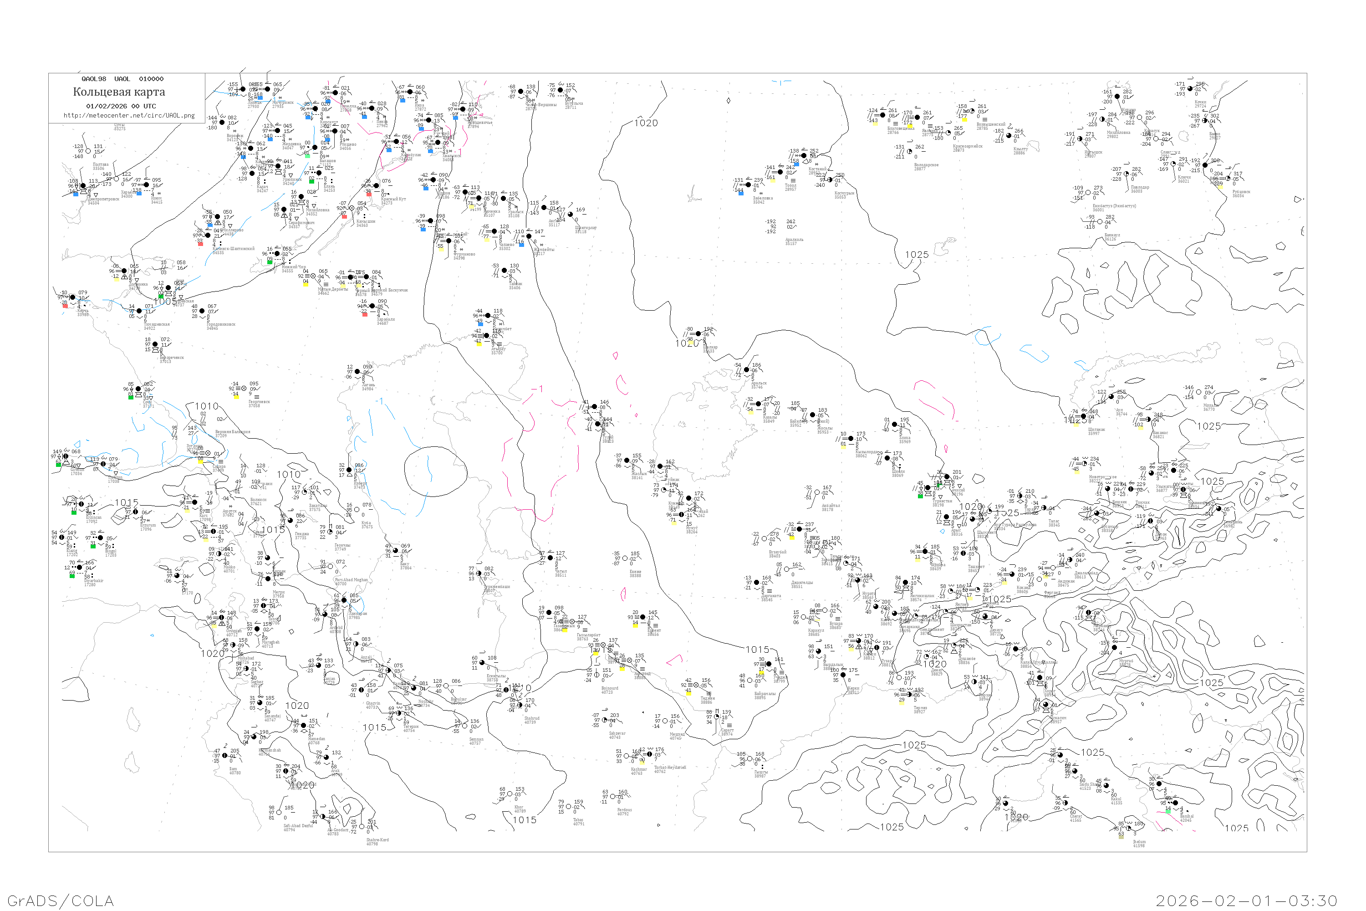Click the station circle above Экибастуз label
Image resolution: width=1366 pixels, height=911 pixels.
(x=1088, y=193)
